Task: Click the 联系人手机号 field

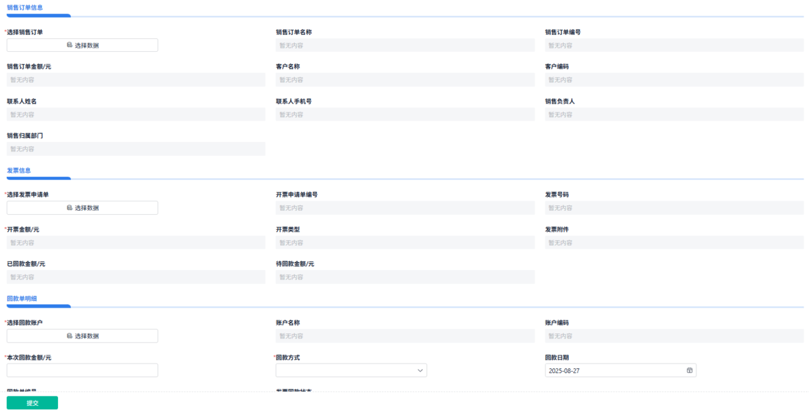Action: click(x=405, y=114)
